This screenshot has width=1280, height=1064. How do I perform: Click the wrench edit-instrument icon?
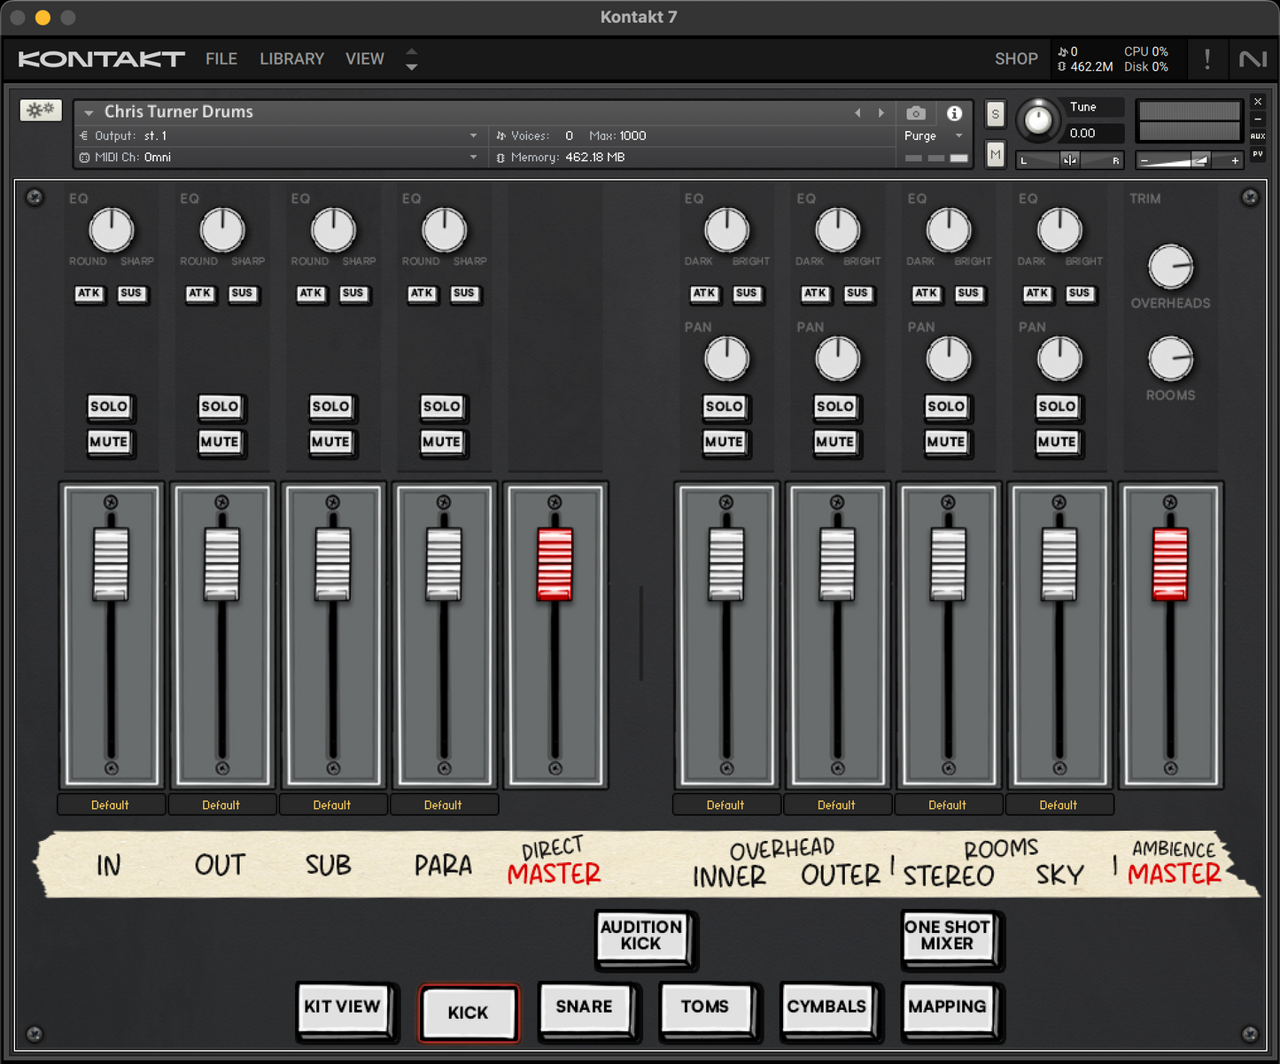41,110
